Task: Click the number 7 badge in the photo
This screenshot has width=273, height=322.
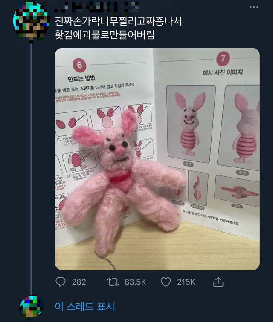Action: click(222, 59)
